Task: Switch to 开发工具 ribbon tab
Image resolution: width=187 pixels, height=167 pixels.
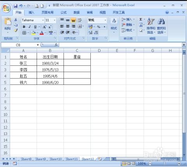Action: tap(119, 12)
